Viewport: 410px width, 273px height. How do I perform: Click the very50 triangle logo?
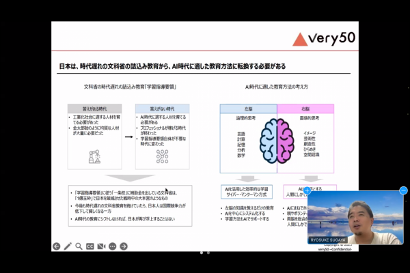[300, 39]
